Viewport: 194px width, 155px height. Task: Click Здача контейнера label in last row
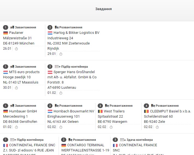pos(139,140)
